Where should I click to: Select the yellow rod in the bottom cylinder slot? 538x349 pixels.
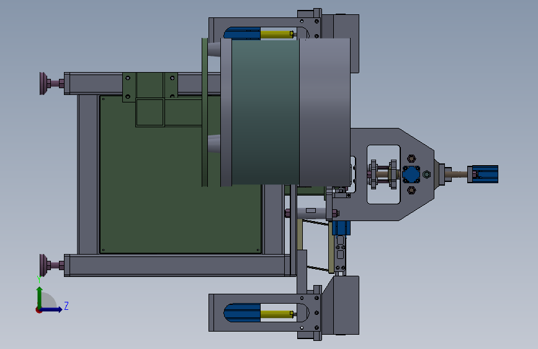click(x=277, y=314)
